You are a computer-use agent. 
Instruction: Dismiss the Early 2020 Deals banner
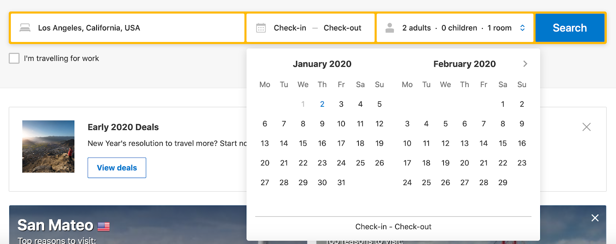[x=586, y=127]
